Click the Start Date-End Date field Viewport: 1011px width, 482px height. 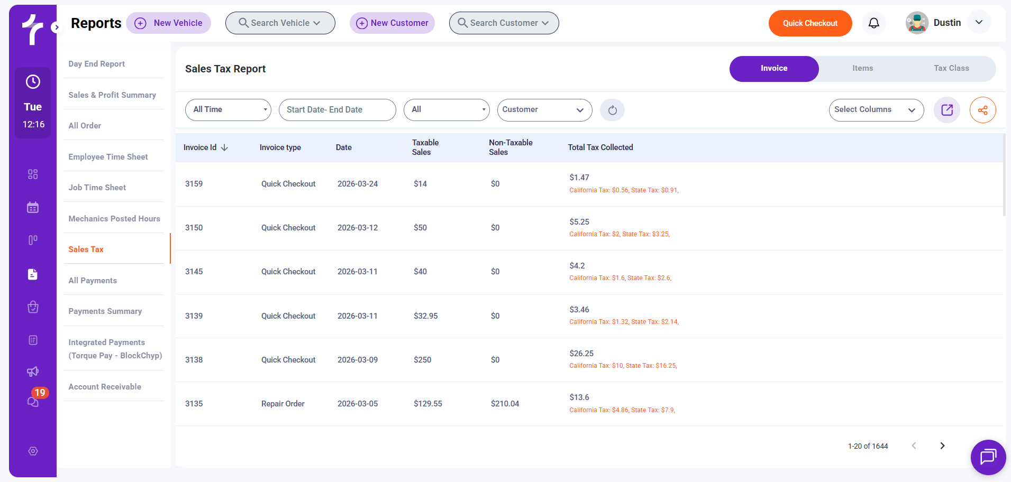(x=337, y=110)
